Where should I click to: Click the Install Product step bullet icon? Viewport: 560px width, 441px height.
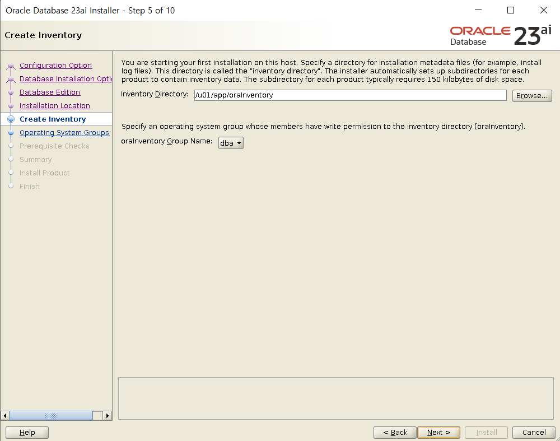11,173
